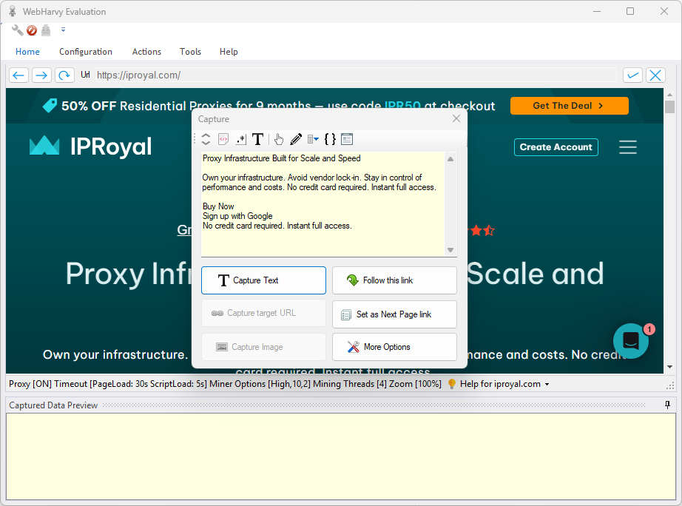Click the regular expression icon in Capture toolbar

[241, 139]
